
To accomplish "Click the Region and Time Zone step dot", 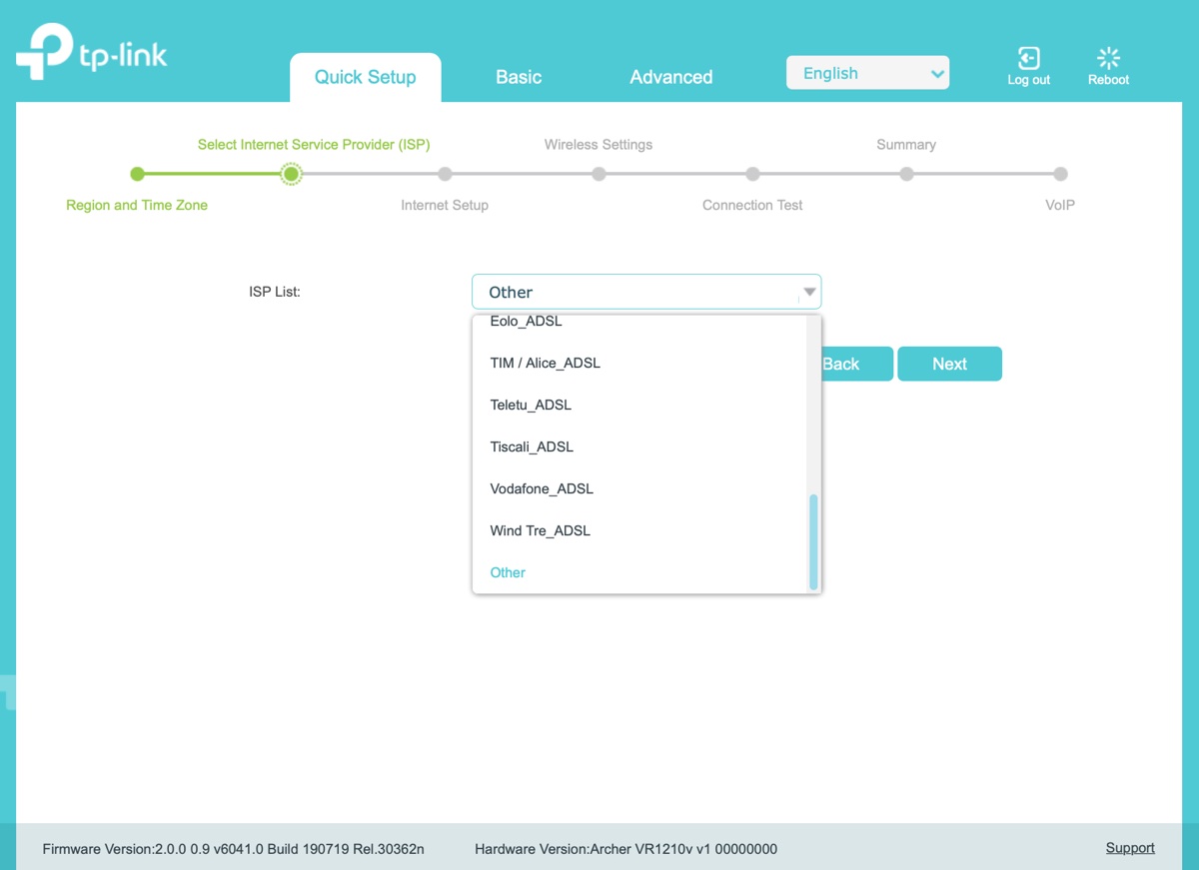I will click(137, 174).
